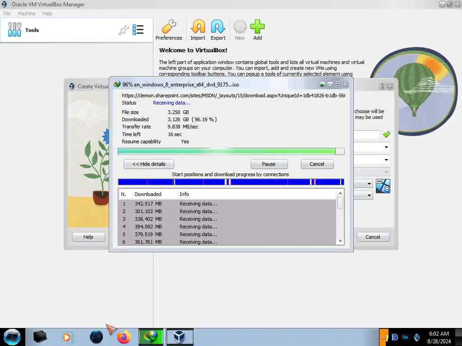
Task: Open VirtualBox Preferences
Action: 169,30
